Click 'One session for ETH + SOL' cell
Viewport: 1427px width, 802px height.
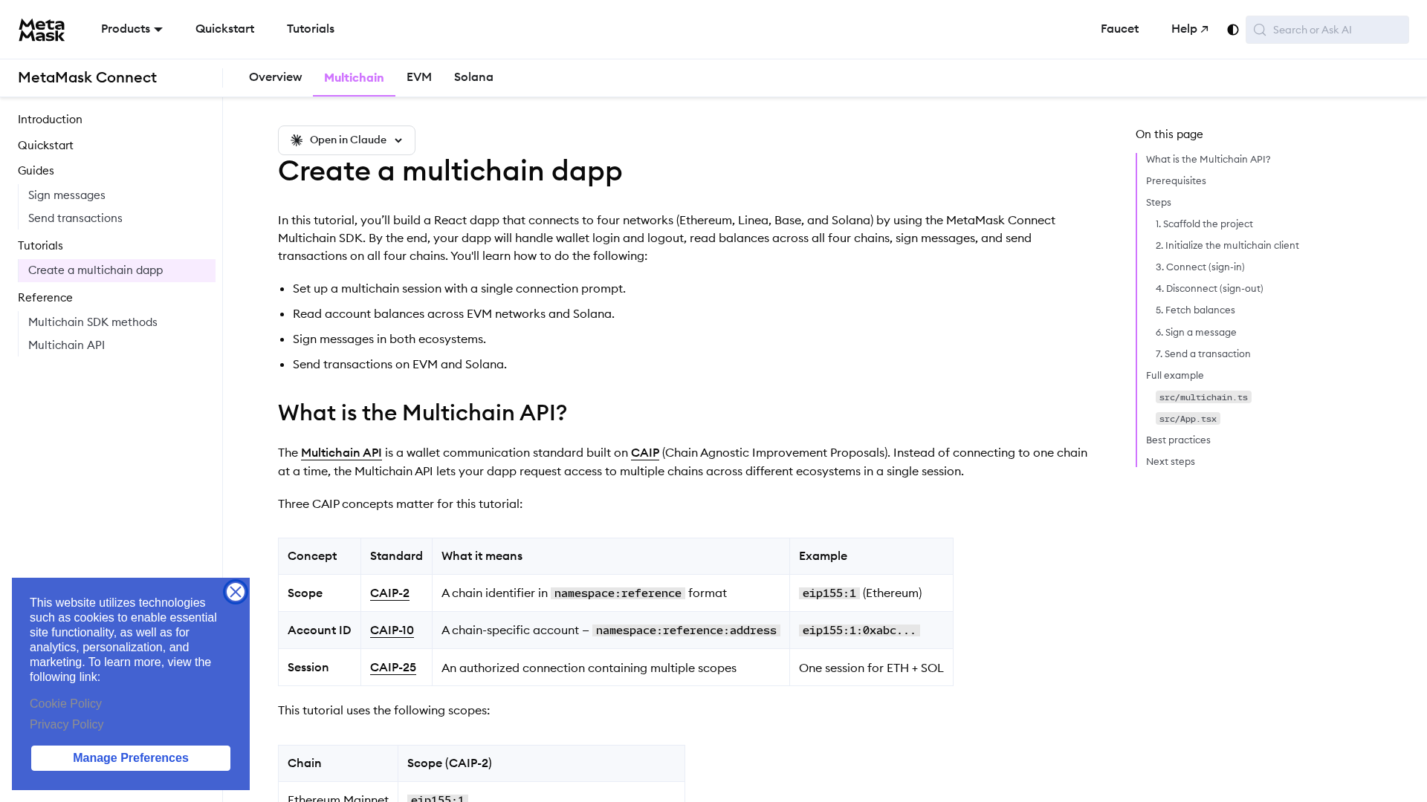coord(871,668)
